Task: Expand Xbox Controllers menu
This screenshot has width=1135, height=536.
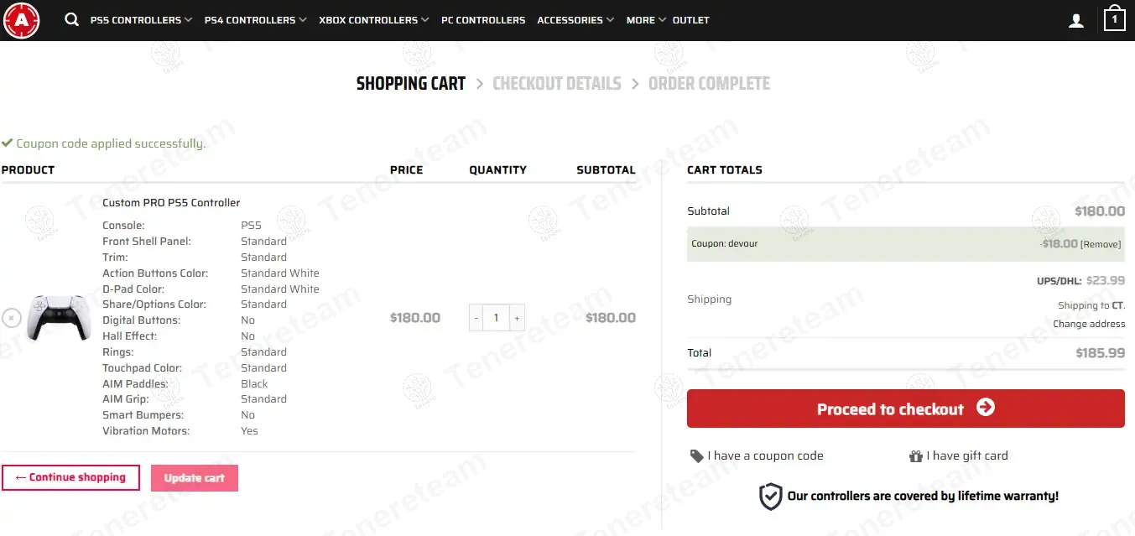Action: (373, 20)
